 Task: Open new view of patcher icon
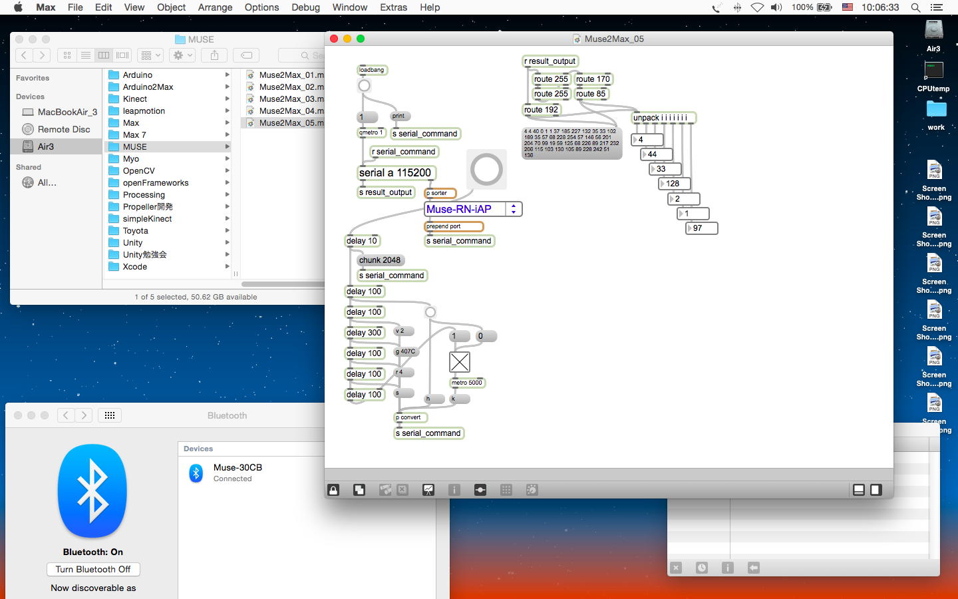click(x=359, y=490)
